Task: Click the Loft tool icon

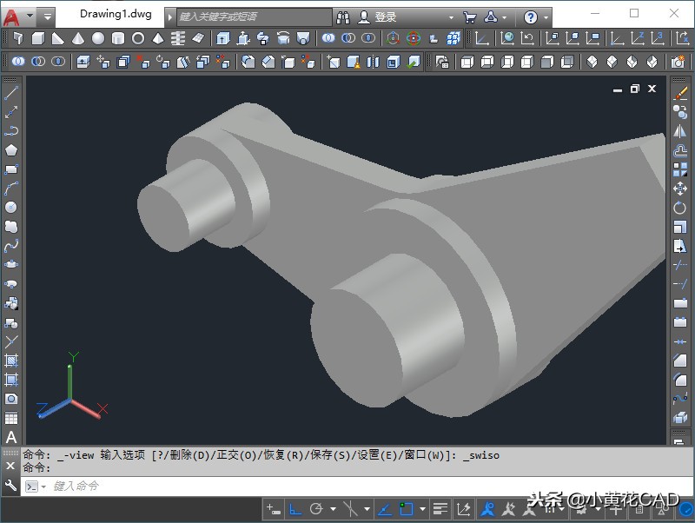Action: coord(303,38)
